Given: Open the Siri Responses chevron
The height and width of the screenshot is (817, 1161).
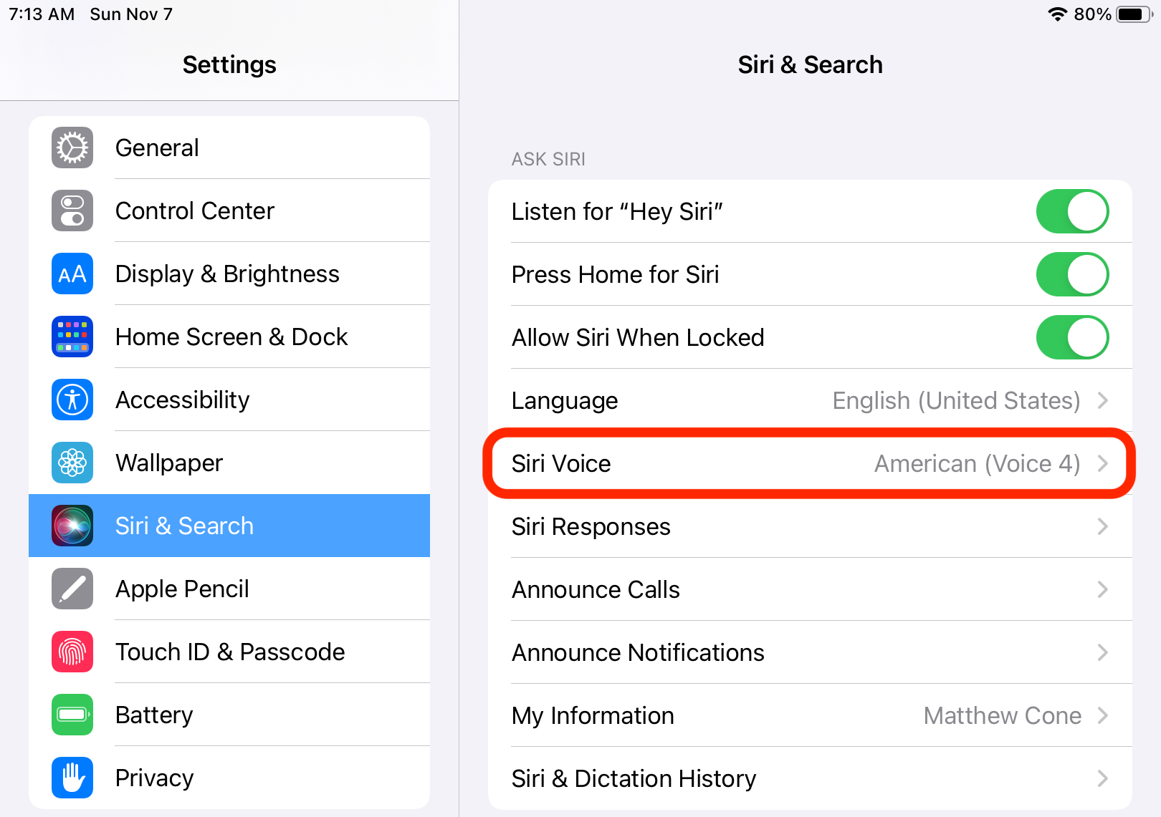Looking at the screenshot, I should click(x=1102, y=526).
